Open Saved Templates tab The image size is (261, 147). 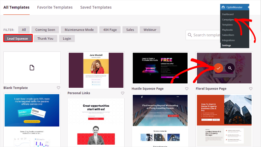point(96,7)
